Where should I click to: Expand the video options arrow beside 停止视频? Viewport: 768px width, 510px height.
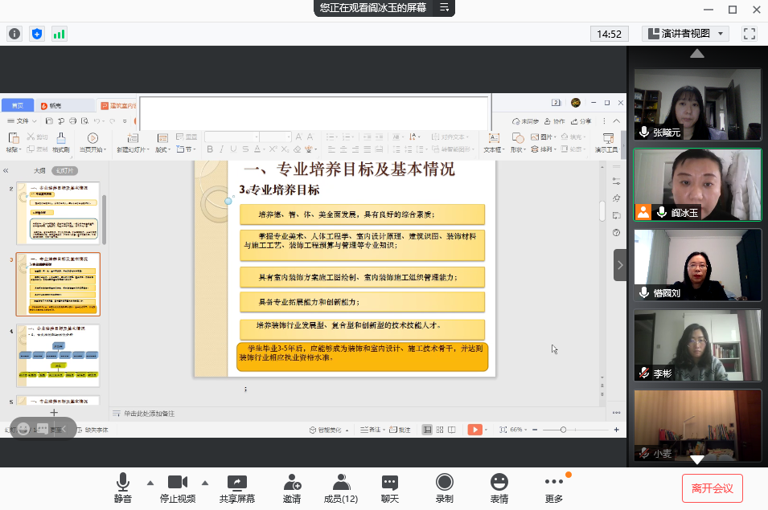[x=204, y=483]
